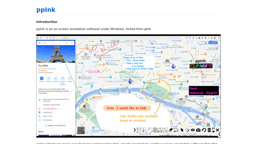257x144 pixels.
Task: Activate the four-arrow move/pan tool
Action: 175,131
